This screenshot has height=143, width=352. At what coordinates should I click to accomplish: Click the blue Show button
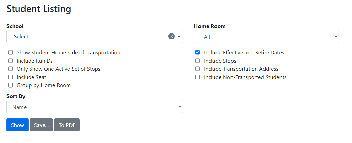(x=17, y=125)
